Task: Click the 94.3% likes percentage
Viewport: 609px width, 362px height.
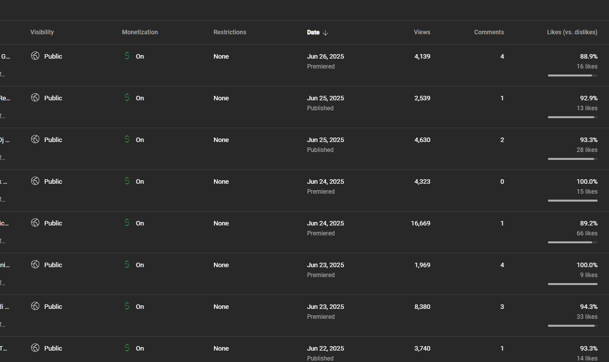Action: (589, 307)
